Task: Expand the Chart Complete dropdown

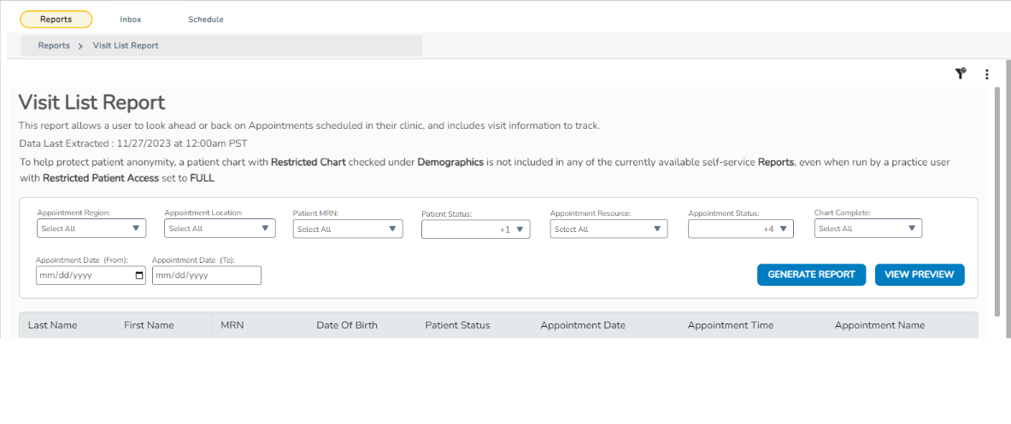Action: (867, 229)
